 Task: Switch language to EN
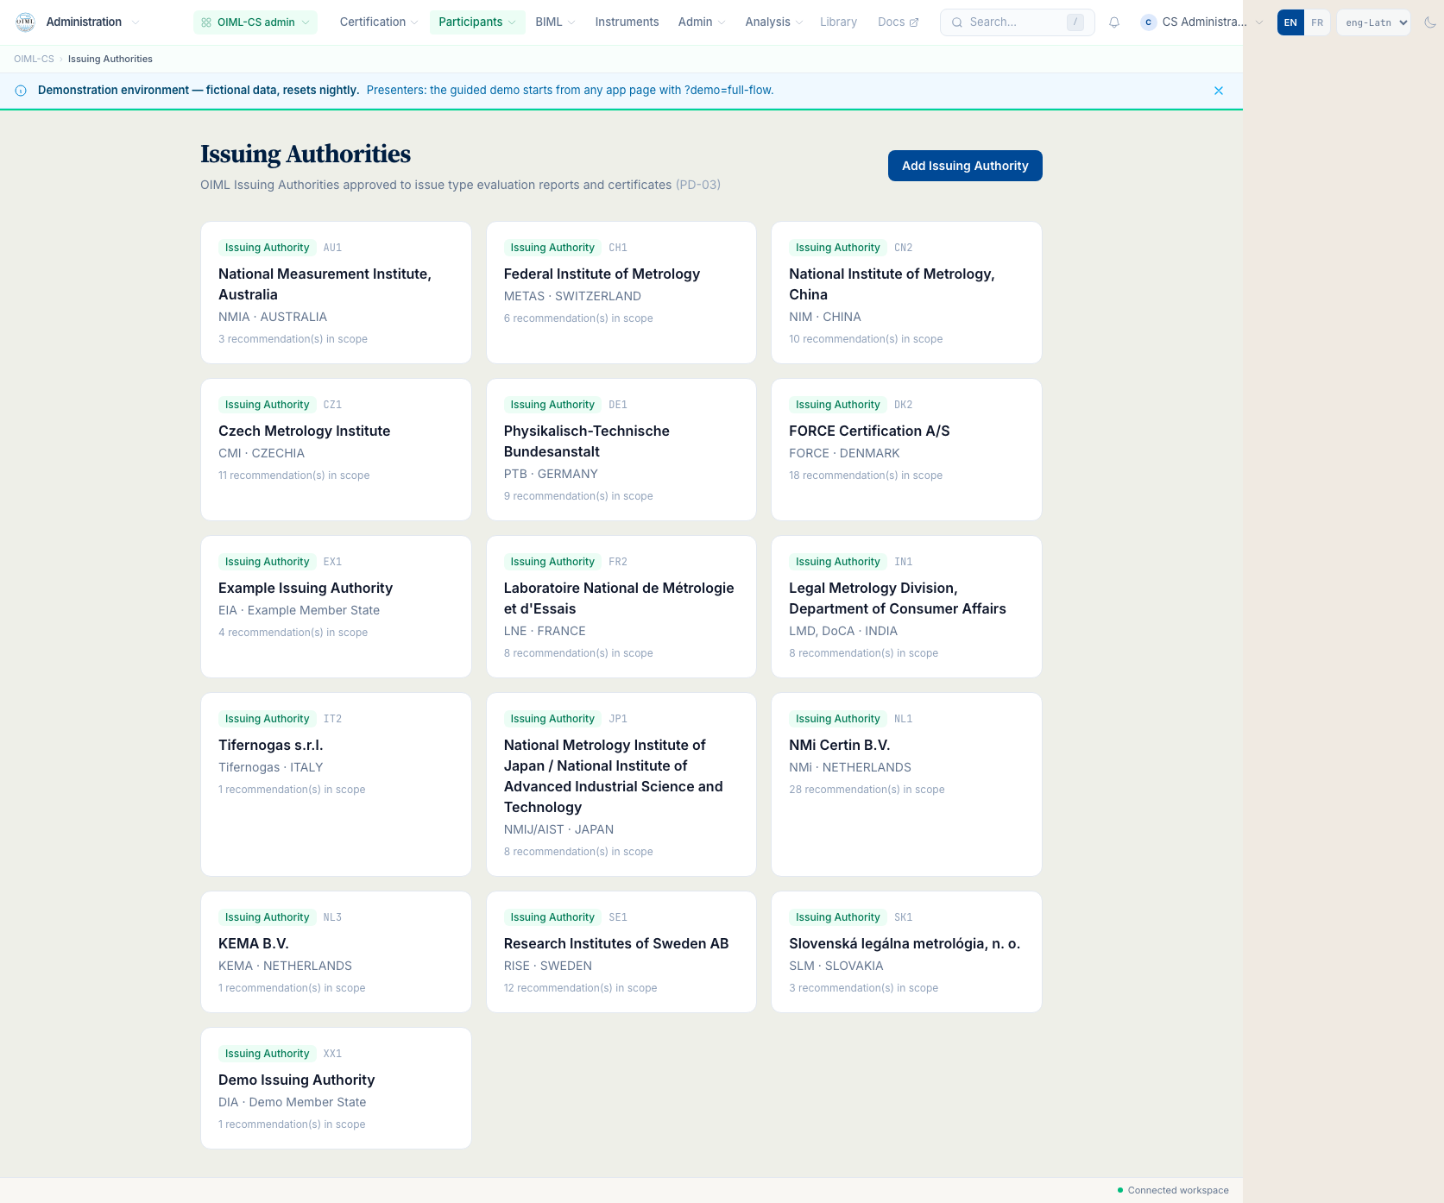click(x=1290, y=22)
